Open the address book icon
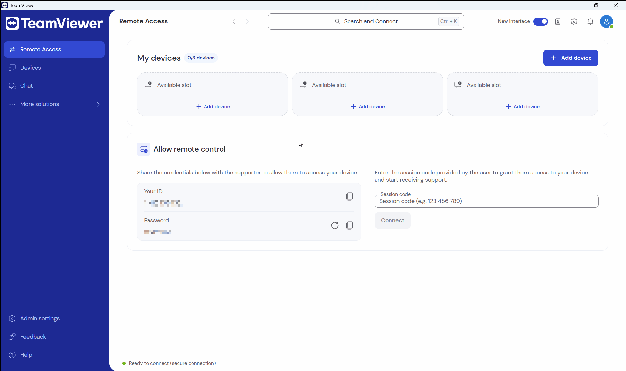The height and width of the screenshot is (371, 626). coord(558,21)
